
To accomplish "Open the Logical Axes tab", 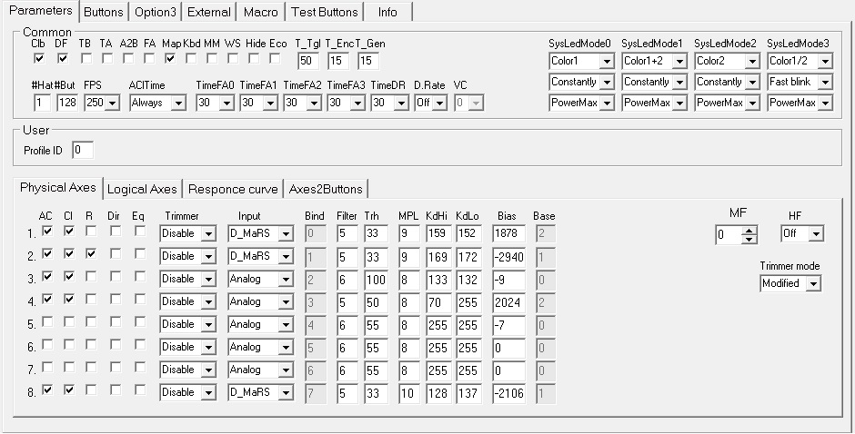I will [142, 189].
